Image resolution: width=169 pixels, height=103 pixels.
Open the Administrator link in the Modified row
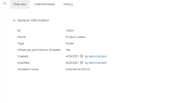pos(98,63)
